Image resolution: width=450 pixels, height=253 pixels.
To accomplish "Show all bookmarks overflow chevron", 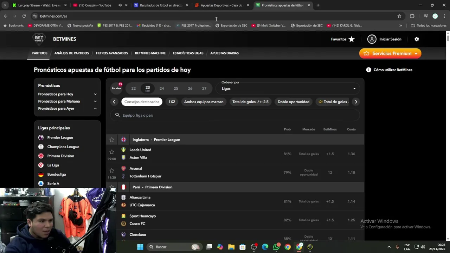I will [x=400, y=26].
